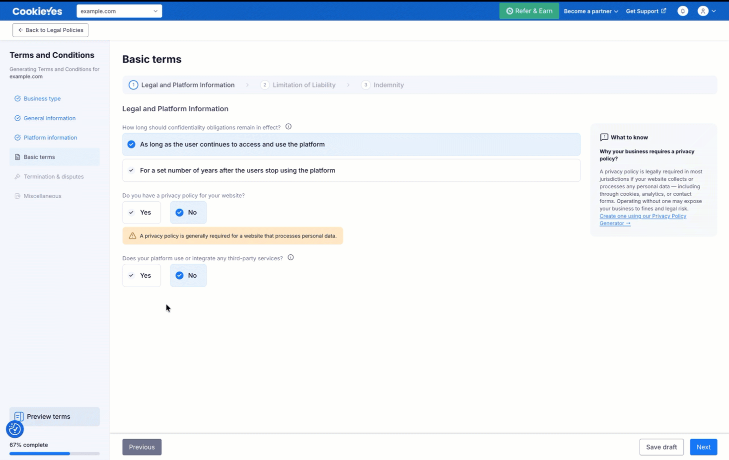Click the Business type checkmark icon
The image size is (729, 460).
tap(17, 98)
